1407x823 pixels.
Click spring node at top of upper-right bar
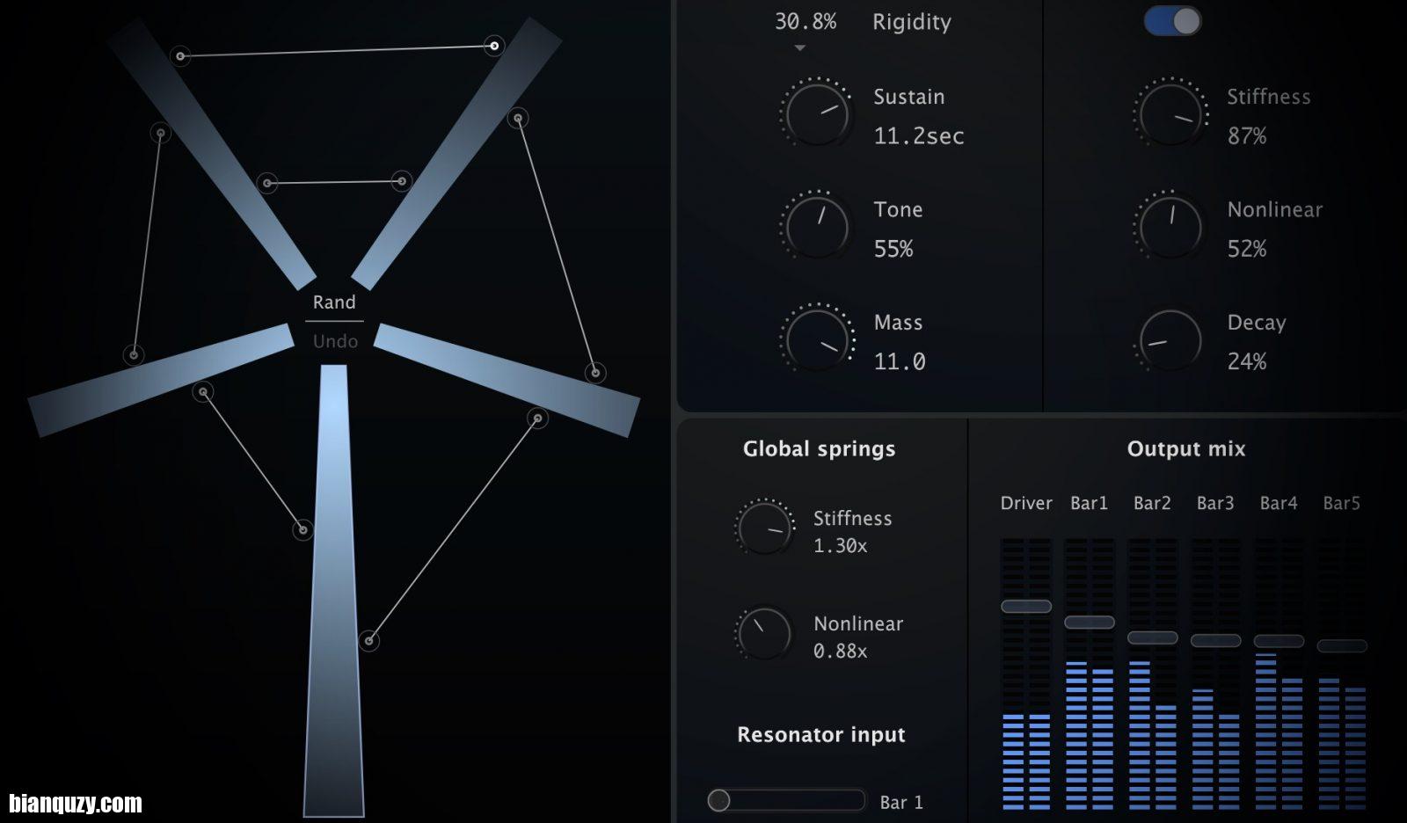point(494,45)
